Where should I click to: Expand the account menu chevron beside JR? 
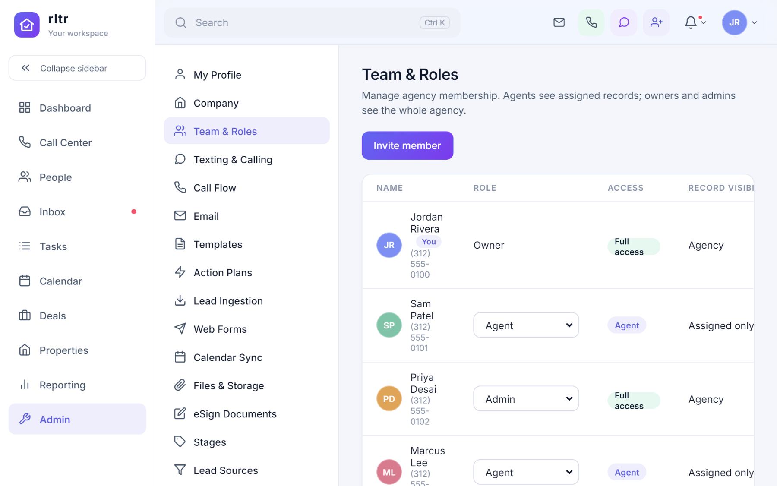coord(755,23)
